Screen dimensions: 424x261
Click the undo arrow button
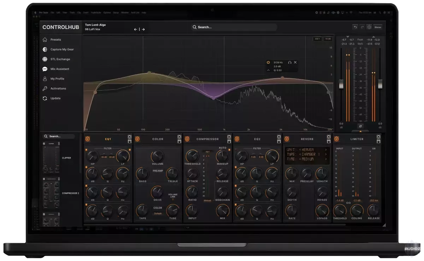click(355, 27)
